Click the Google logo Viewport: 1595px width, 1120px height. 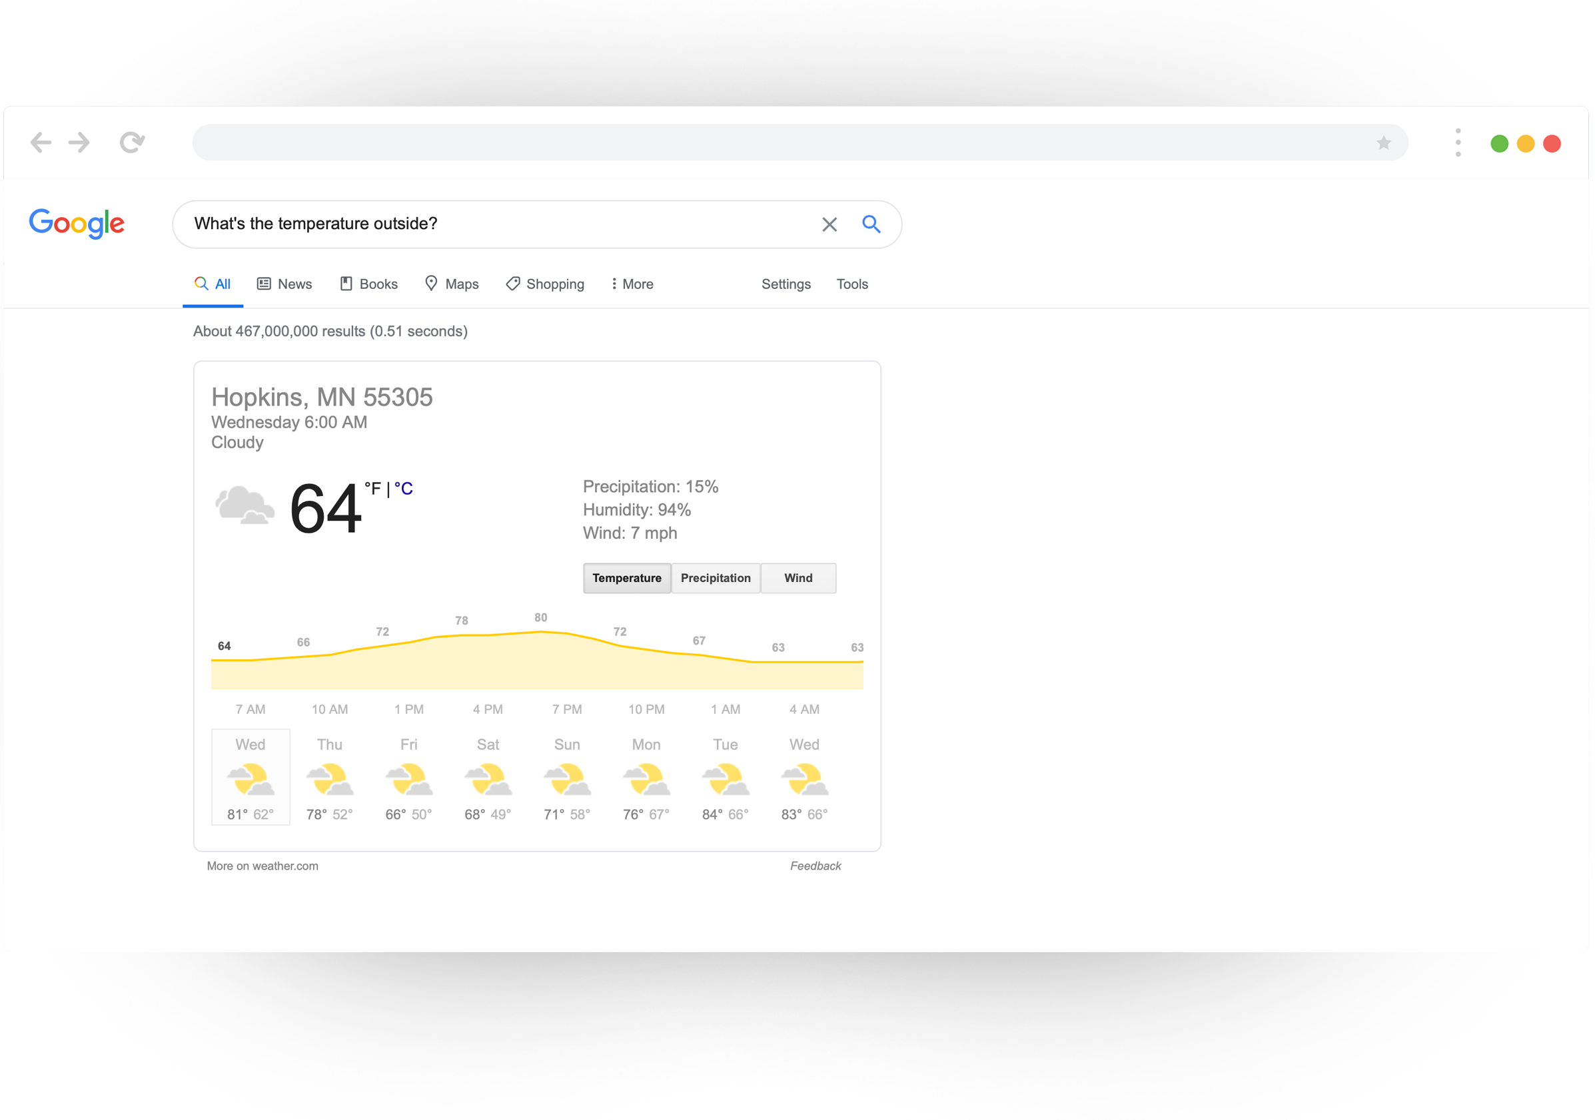tap(77, 224)
